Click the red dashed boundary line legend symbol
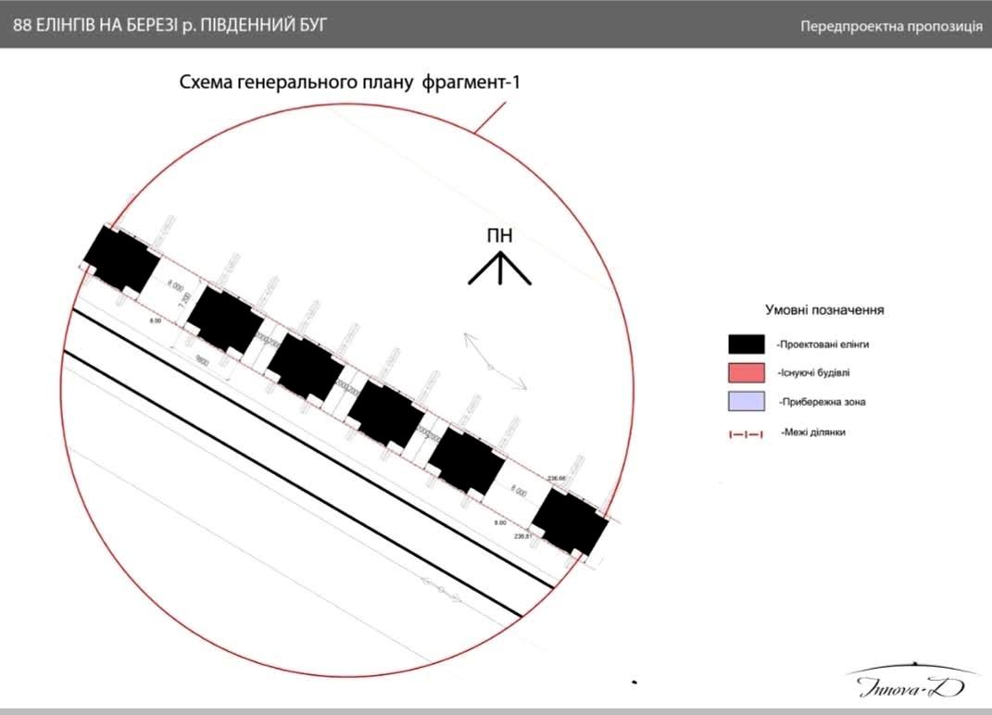The height and width of the screenshot is (715, 992). 746,433
